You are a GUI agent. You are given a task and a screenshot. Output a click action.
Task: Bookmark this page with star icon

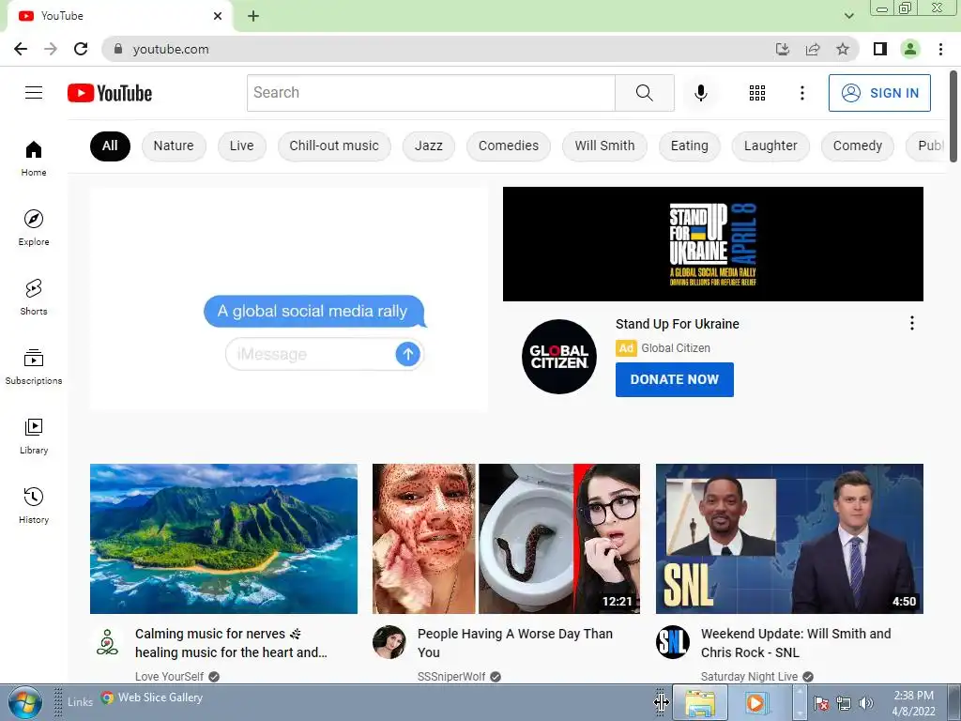[x=843, y=49]
